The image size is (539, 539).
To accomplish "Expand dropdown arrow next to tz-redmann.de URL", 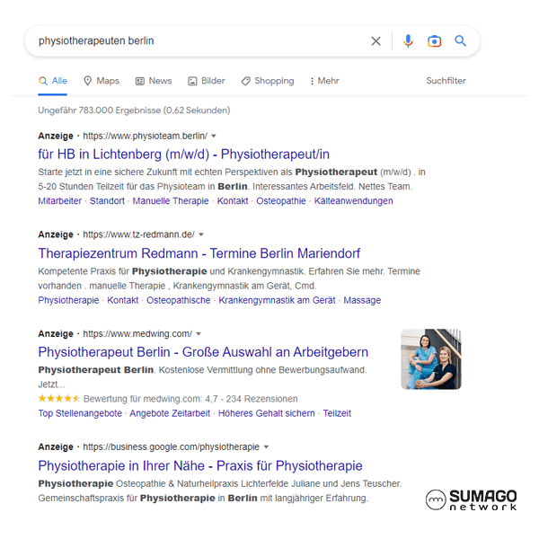I will 201,234.
